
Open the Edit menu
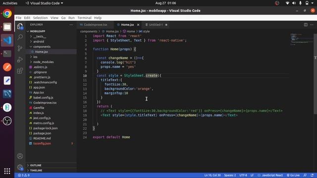pos(27,18)
